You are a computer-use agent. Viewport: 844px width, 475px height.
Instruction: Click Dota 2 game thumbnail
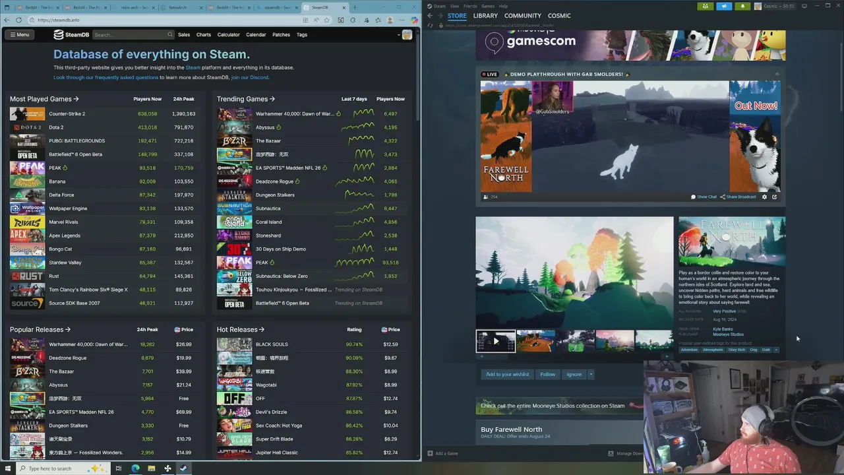tap(27, 127)
